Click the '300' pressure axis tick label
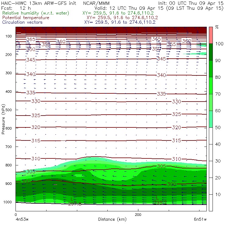Viewport: 225px width, 225px height. pyautogui.click(x=9, y=73)
